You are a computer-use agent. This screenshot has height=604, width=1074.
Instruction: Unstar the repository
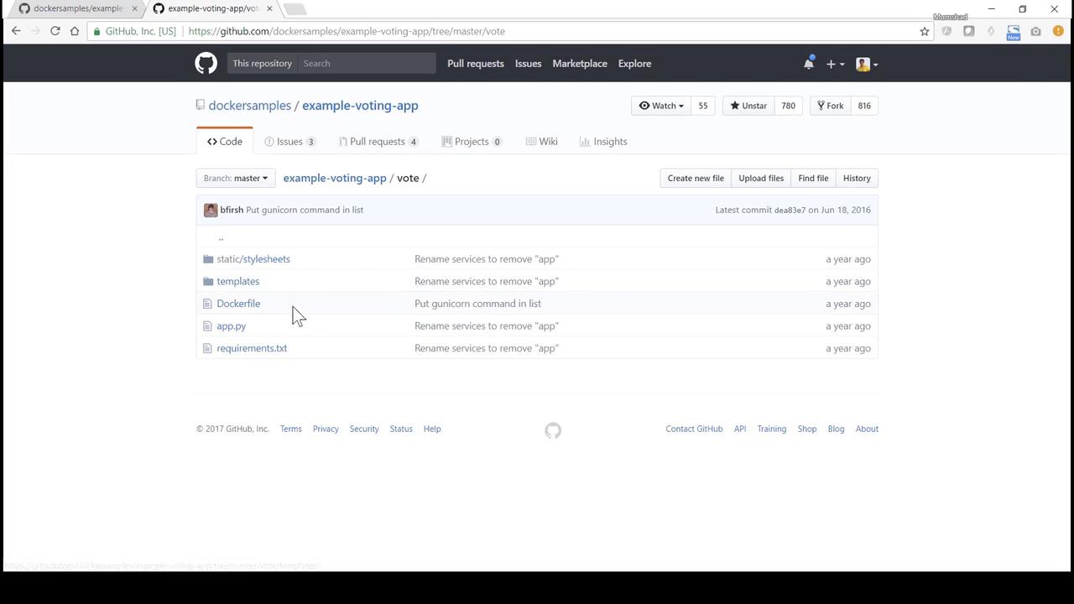click(x=748, y=106)
